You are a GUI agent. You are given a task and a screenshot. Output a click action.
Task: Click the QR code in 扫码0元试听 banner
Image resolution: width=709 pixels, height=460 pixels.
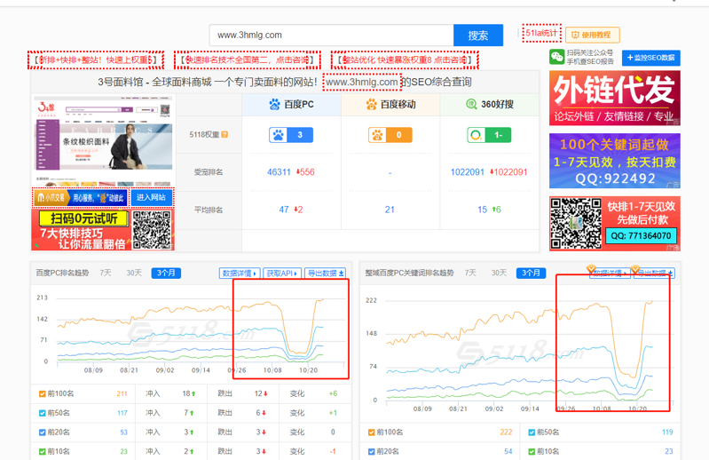pos(153,230)
